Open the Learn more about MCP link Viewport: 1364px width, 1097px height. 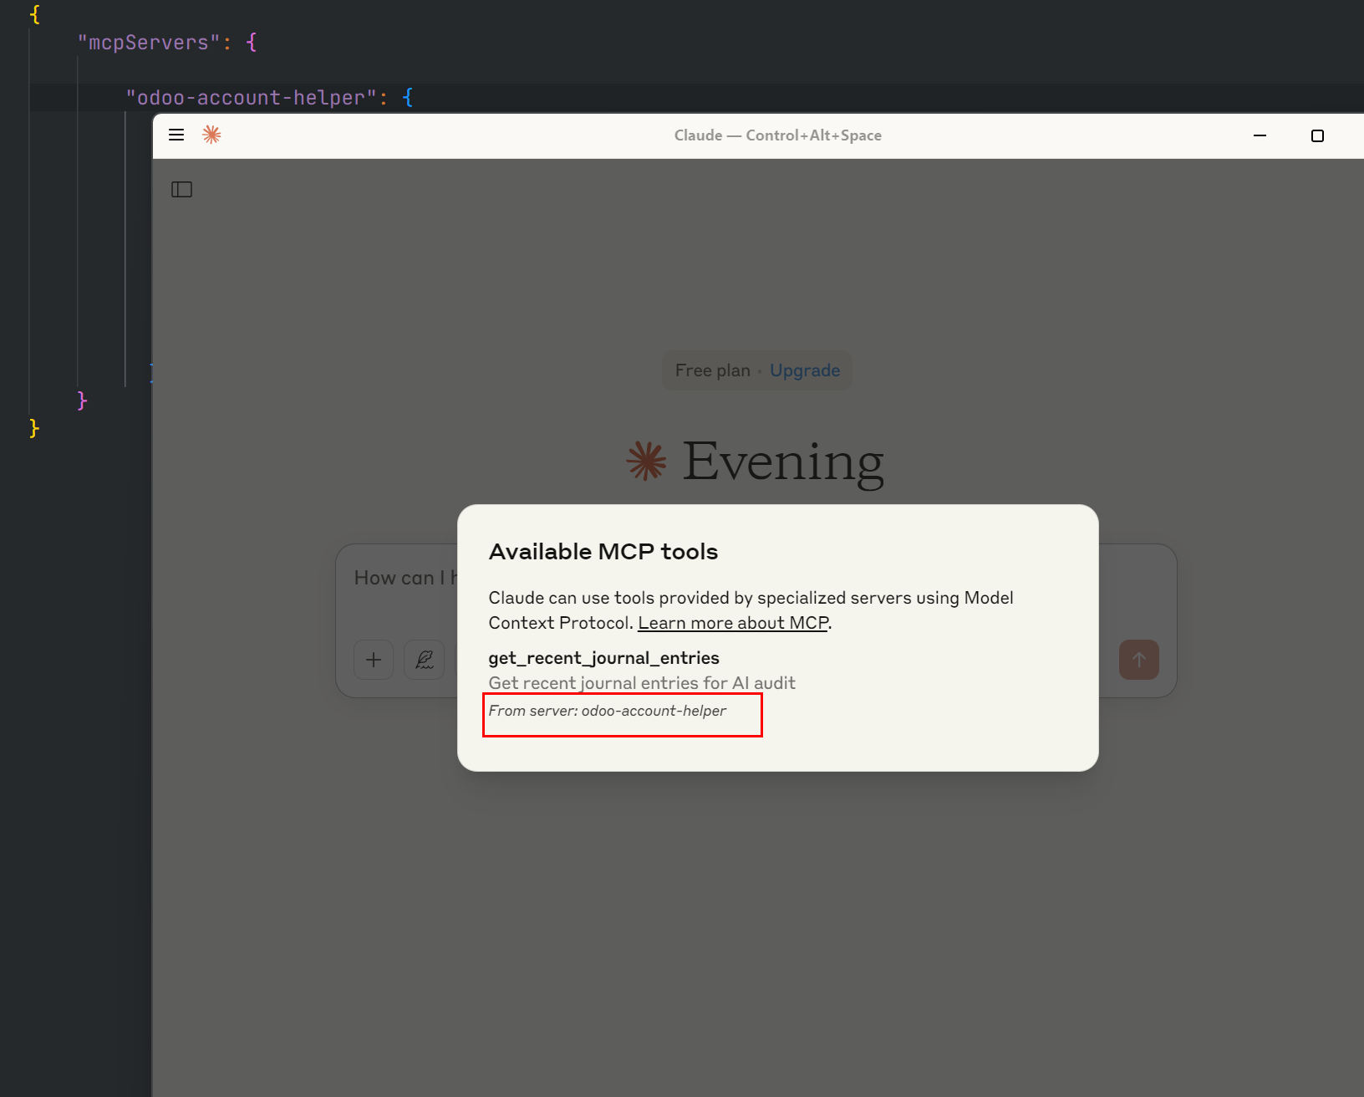point(731,623)
